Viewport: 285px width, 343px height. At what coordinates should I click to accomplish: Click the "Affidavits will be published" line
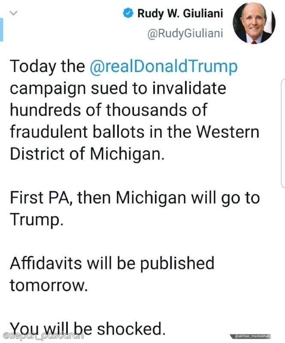tap(112, 262)
